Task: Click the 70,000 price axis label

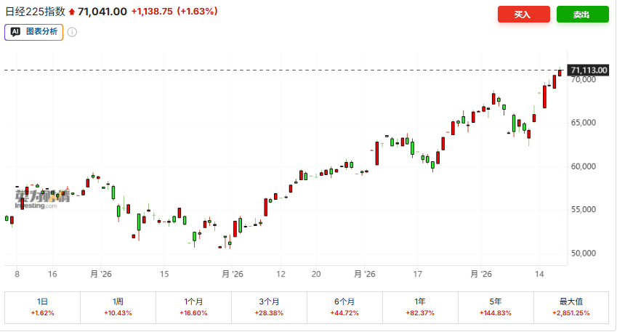Action: coord(584,80)
